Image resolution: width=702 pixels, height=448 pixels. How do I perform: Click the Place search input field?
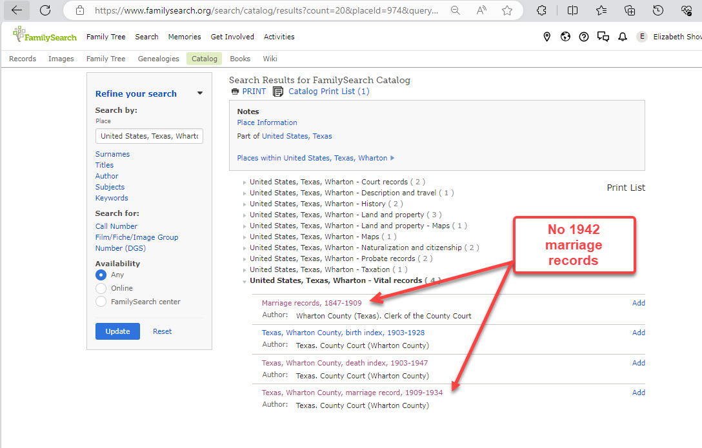coord(149,136)
